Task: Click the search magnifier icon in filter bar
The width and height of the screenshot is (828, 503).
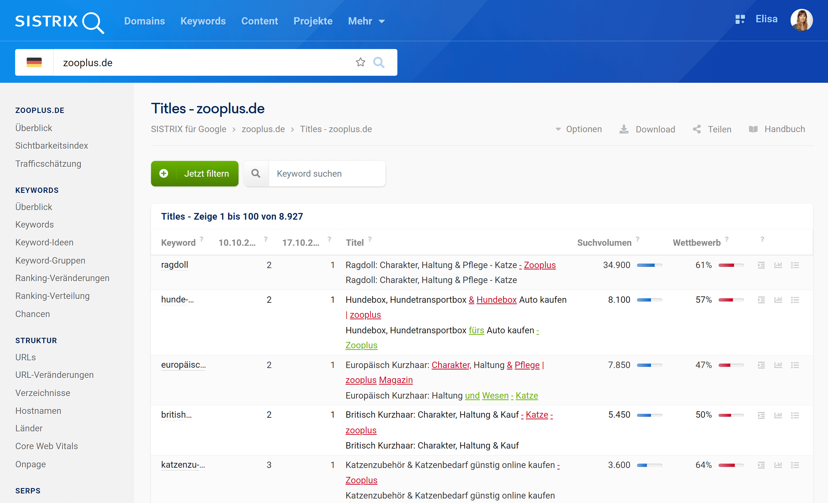Action: tap(255, 173)
